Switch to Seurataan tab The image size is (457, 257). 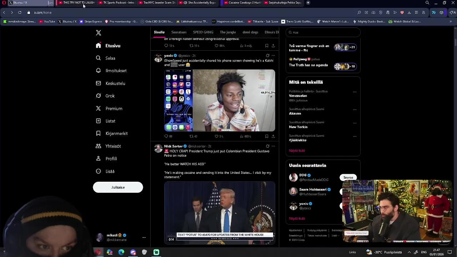coord(179,32)
